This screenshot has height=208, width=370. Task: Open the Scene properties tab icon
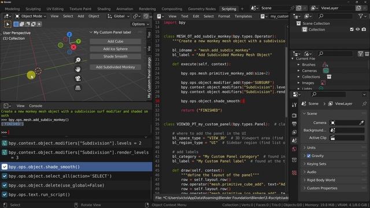pyautogui.click(x=294, y=140)
